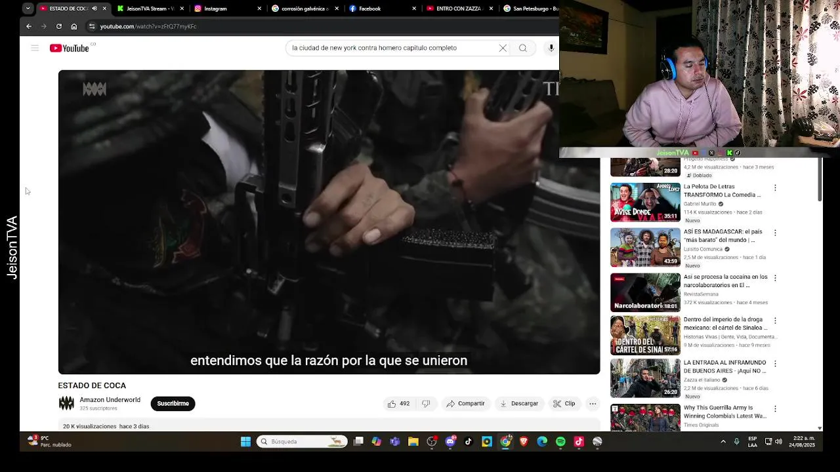
Task: Open the YouTube guide hamburger menu
Action: [x=35, y=48]
